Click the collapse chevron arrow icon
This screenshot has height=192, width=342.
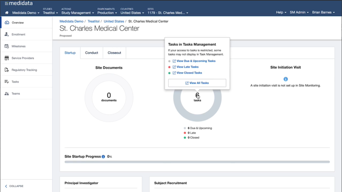pyautogui.click(x=6, y=186)
